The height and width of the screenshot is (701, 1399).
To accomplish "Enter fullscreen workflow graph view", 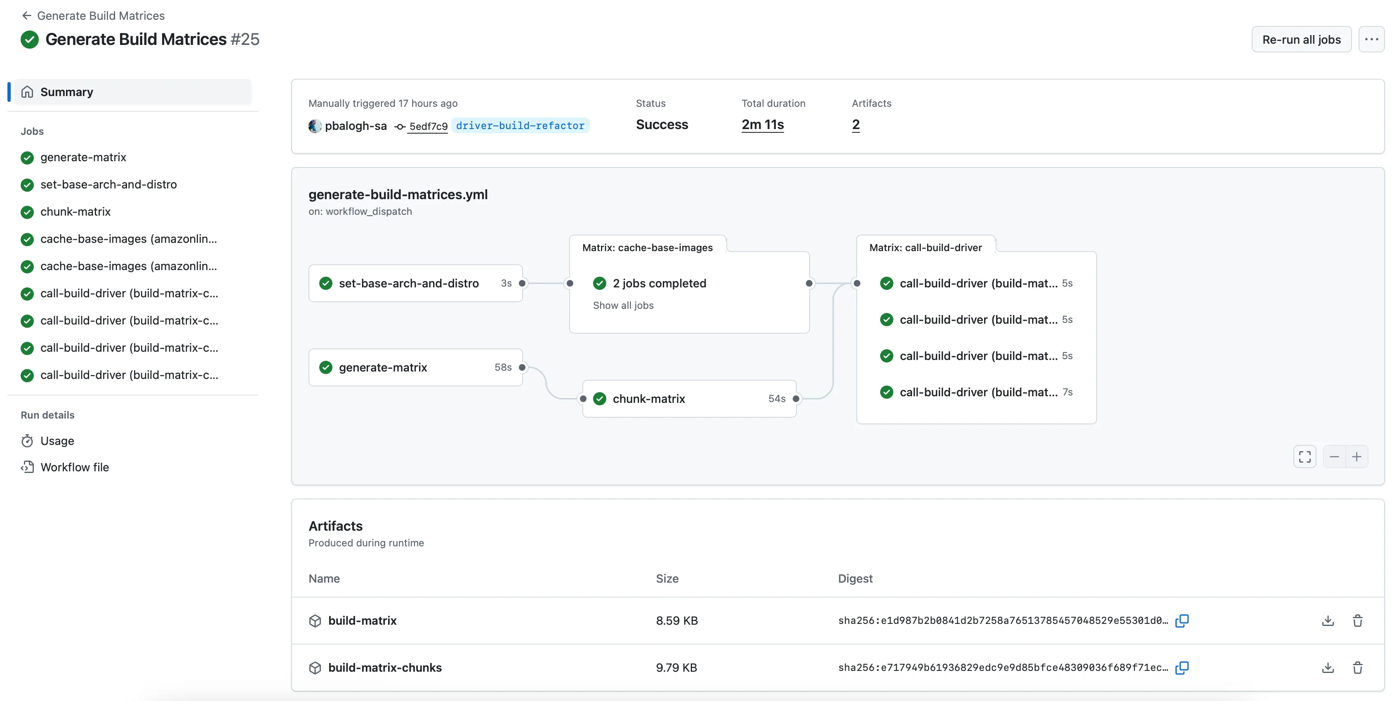I will point(1305,456).
